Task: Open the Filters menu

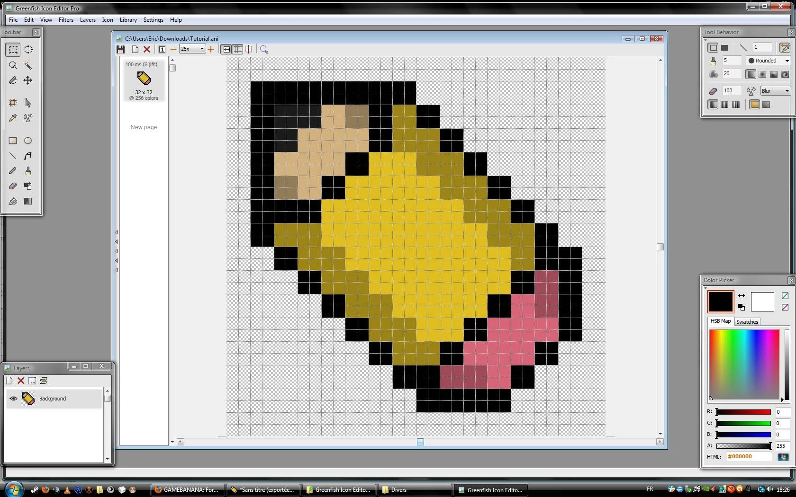Action: tap(66, 20)
